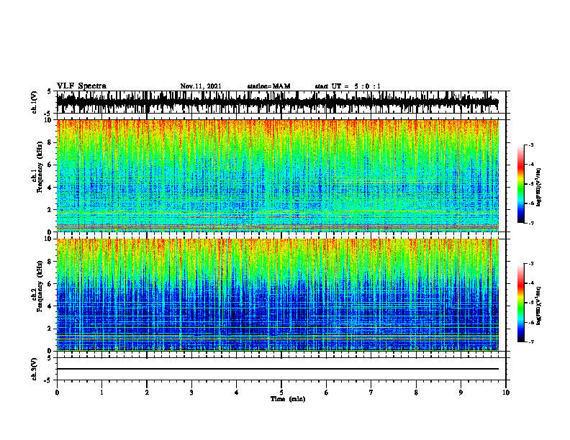Click the ch.2 color scale bar
Screen dimensions: 570x440
click(521, 303)
